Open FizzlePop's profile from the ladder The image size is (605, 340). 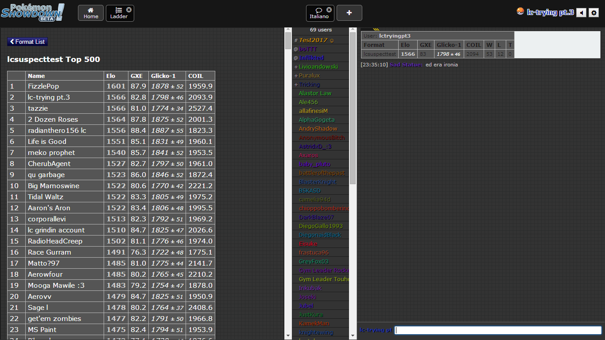[43, 86]
